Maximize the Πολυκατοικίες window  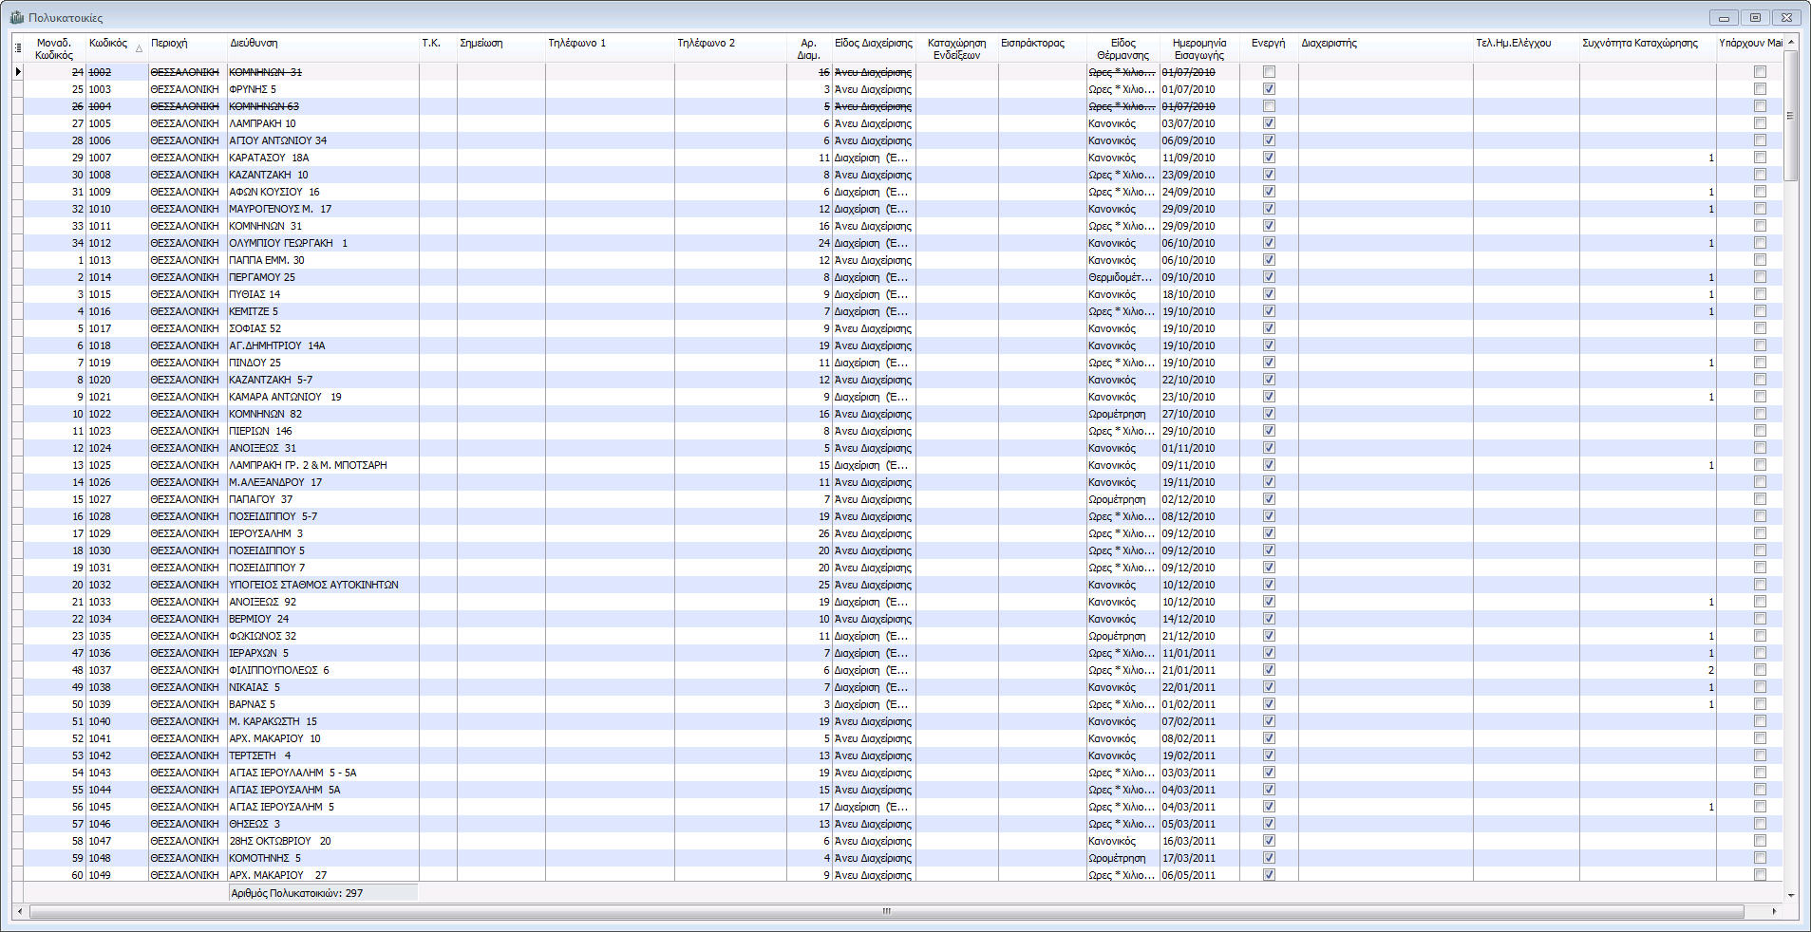pos(1755,17)
